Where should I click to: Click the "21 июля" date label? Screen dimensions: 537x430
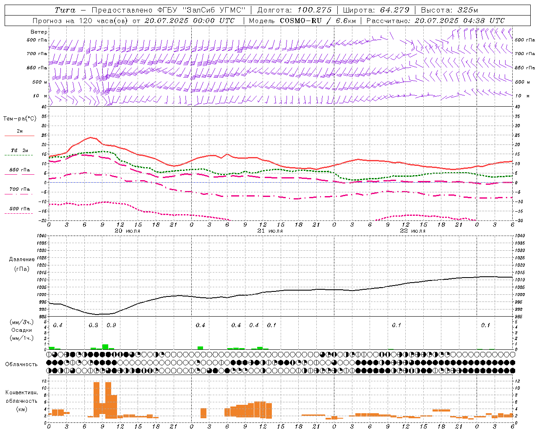click(270, 231)
